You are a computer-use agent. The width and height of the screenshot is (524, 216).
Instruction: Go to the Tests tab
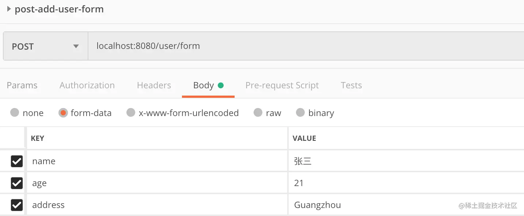click(x=351, y=85)
